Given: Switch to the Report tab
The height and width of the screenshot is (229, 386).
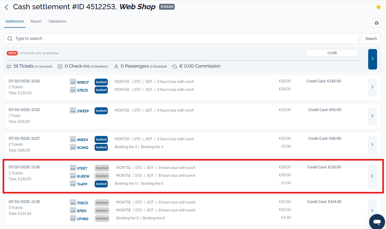Looking at the screenshot, I should tap(36, 21).
